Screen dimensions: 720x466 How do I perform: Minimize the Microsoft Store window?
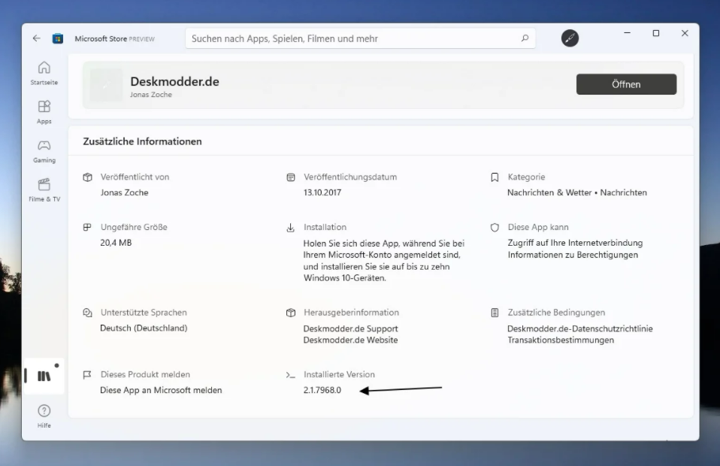tap(628, 33)
